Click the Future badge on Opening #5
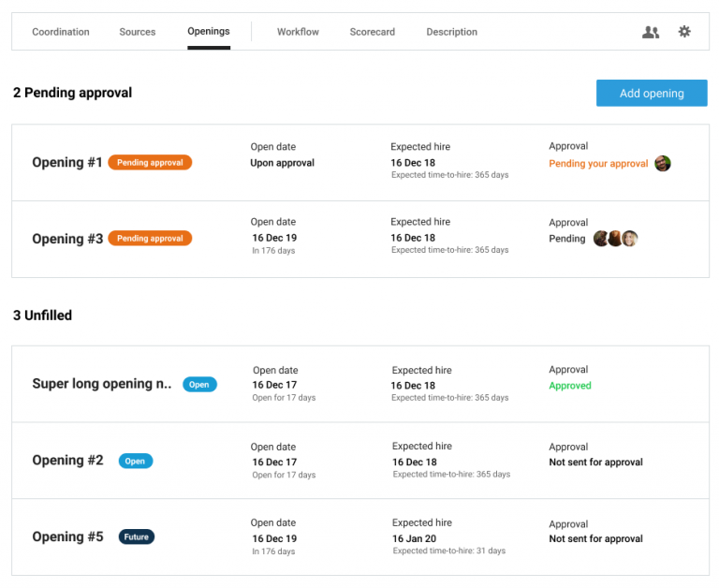 [x=137, y=537]
